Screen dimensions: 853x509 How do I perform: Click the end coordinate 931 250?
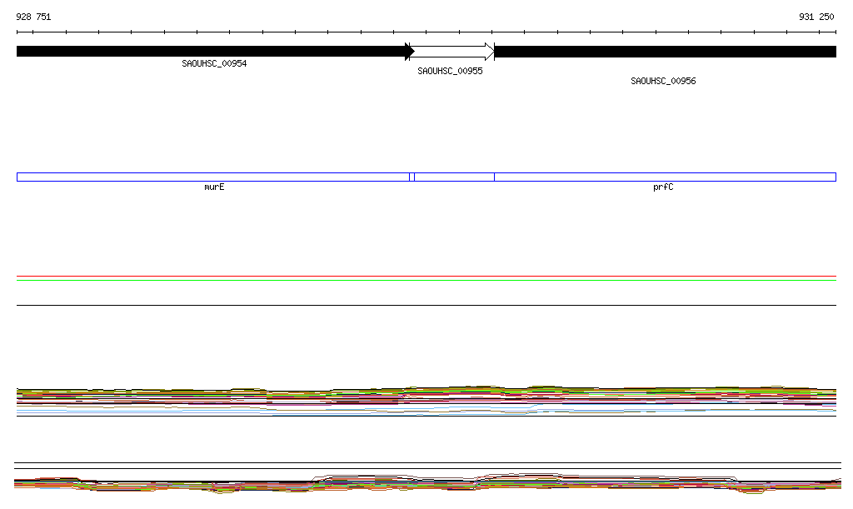click(x=816, y=17)
